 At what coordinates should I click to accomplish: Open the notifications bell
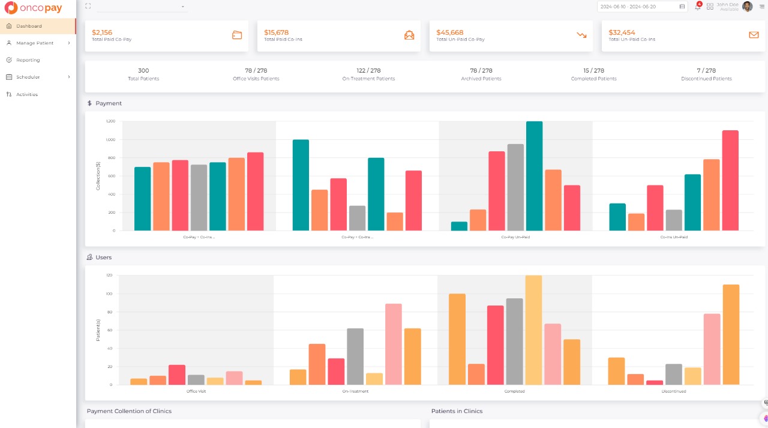[698, 7]
